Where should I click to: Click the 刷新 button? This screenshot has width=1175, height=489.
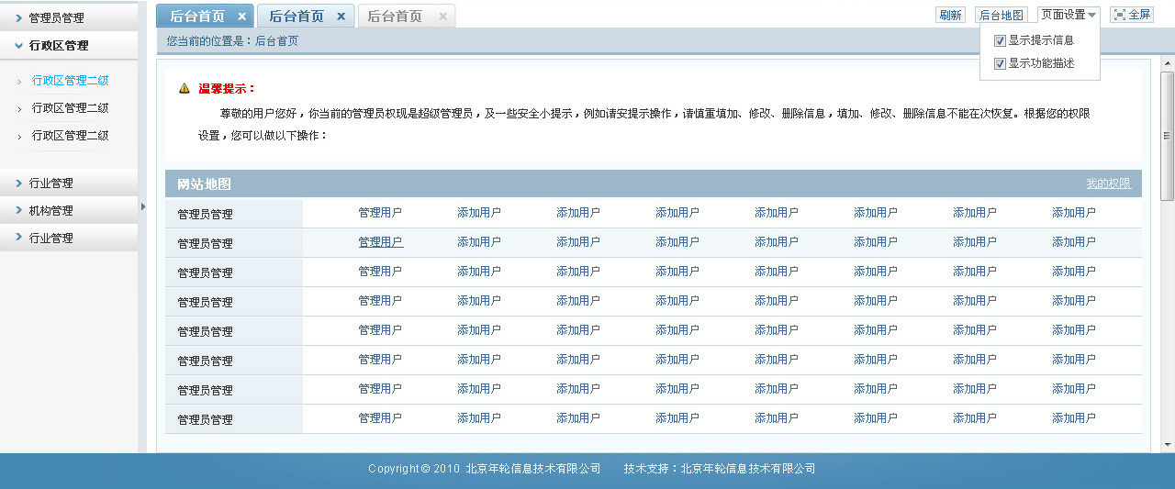point(950,16)
